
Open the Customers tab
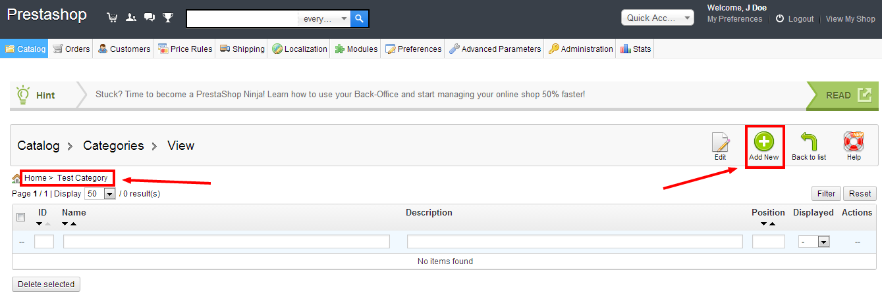coord(124,49)
